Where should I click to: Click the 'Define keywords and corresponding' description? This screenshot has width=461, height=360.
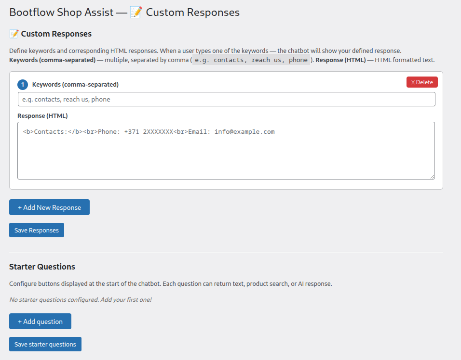pyautogui.click(x=205, y=51)
